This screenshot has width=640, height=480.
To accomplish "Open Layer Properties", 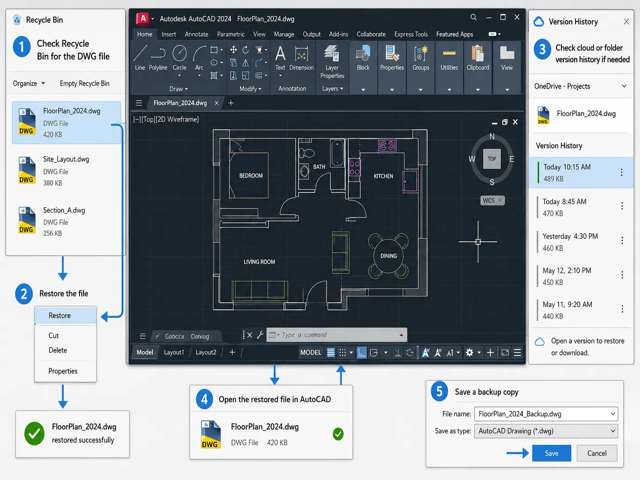I will click(332, 62).
